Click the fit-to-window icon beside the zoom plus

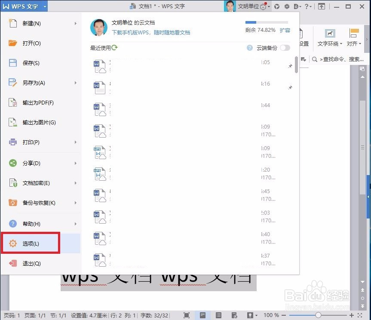point(360,315)
